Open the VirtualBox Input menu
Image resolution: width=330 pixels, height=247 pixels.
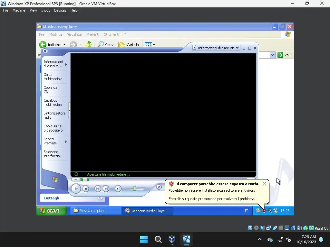(45, 10)
